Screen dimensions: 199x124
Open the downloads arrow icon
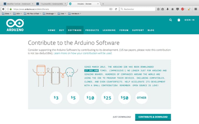(x=168, y=9)
